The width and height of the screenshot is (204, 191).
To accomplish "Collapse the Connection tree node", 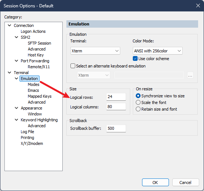I will [x=10, y=25].
